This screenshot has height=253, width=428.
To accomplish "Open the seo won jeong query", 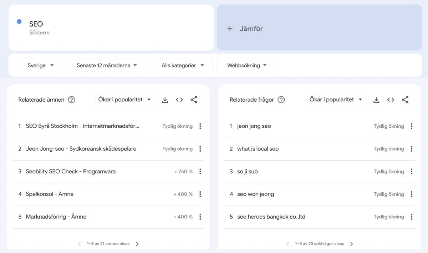I will 256,194.
